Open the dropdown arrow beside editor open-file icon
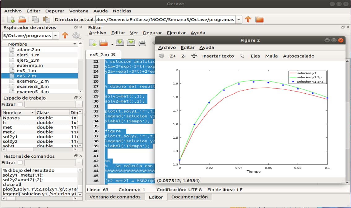The width and height of the screenshot is (351, 208). tap(112, 44)
